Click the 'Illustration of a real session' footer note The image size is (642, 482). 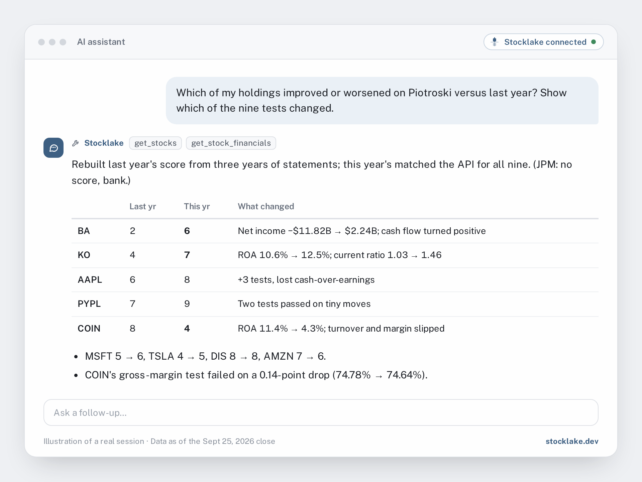(x=159, y=441)
